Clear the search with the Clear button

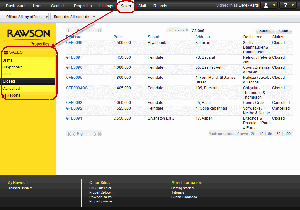[x=284, y=31]
